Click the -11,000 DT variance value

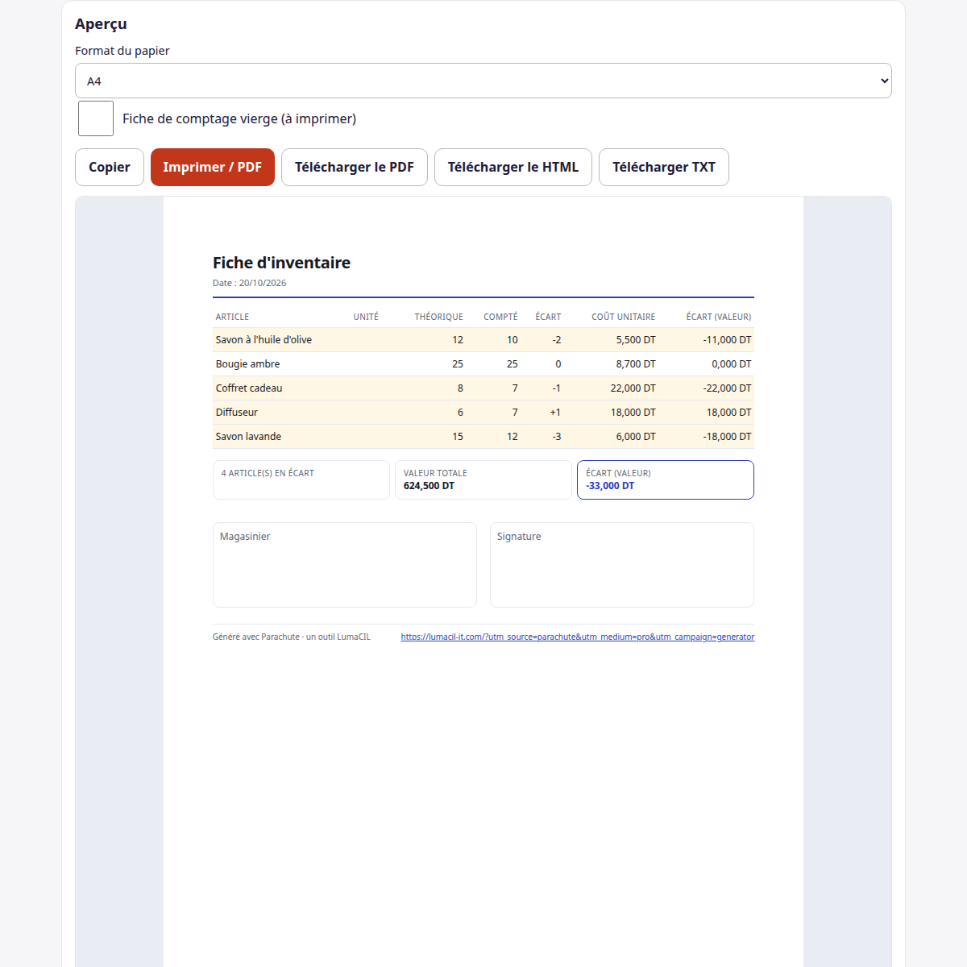pos(727,340)
